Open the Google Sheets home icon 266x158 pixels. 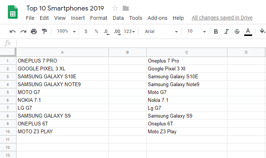point(13,12)
